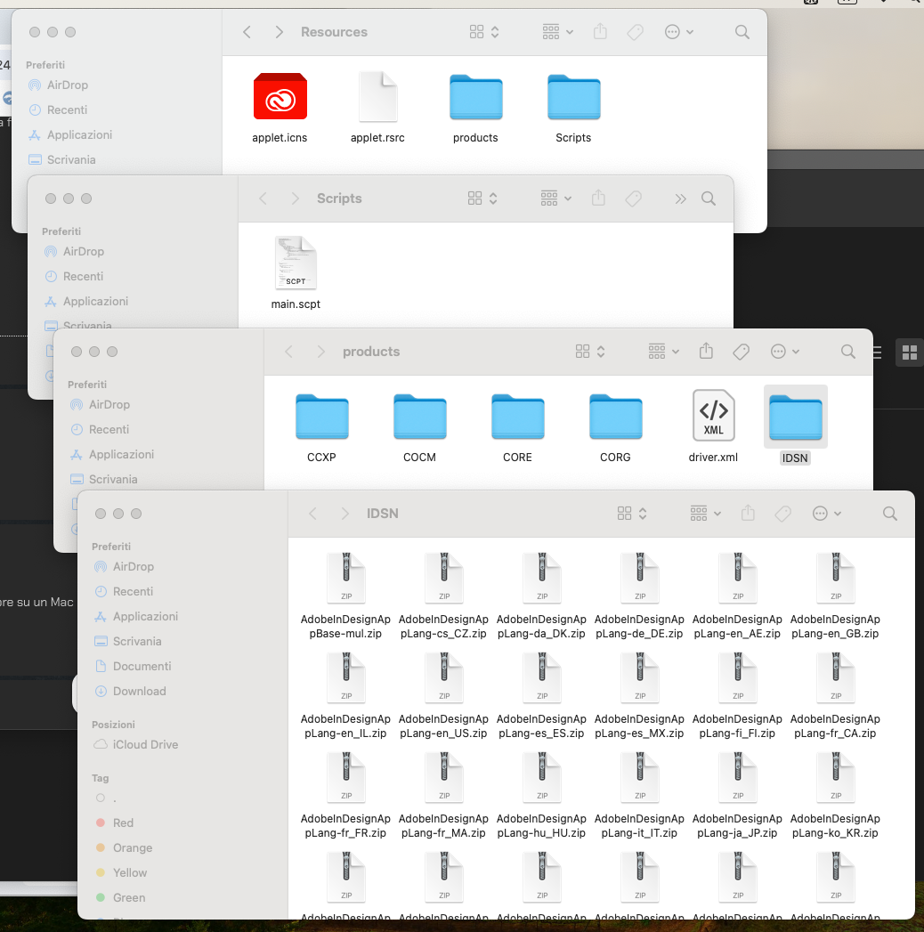Open Documenti in IDSN window sidebar
The width and height of the screenshot is (924, 932).
(134, 667)
